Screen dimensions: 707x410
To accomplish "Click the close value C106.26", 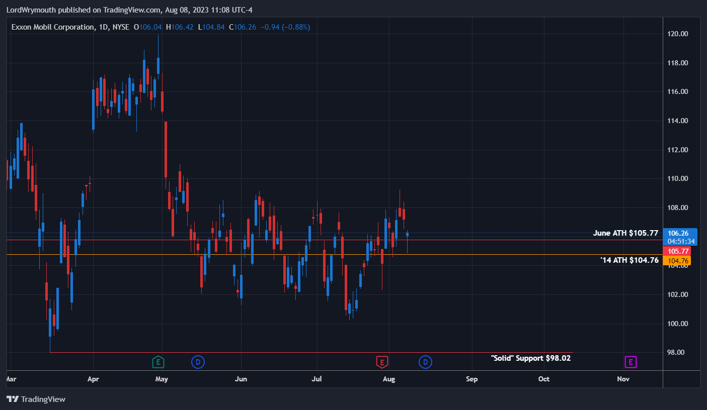I will (243, 27).
